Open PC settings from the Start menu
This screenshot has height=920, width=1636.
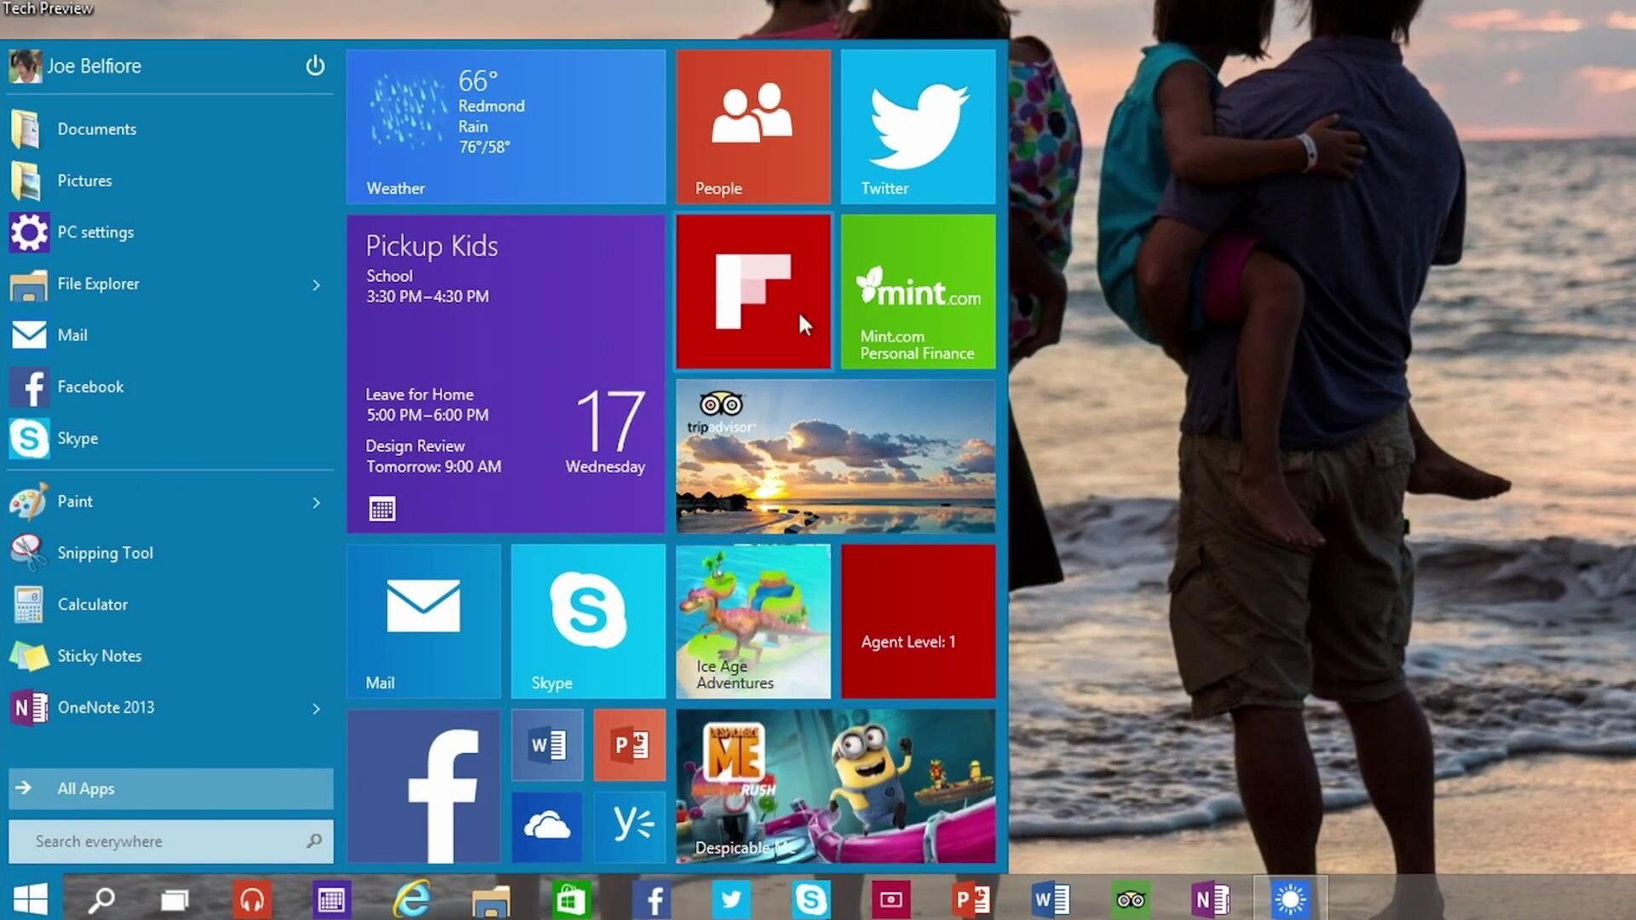coord(95,232)
